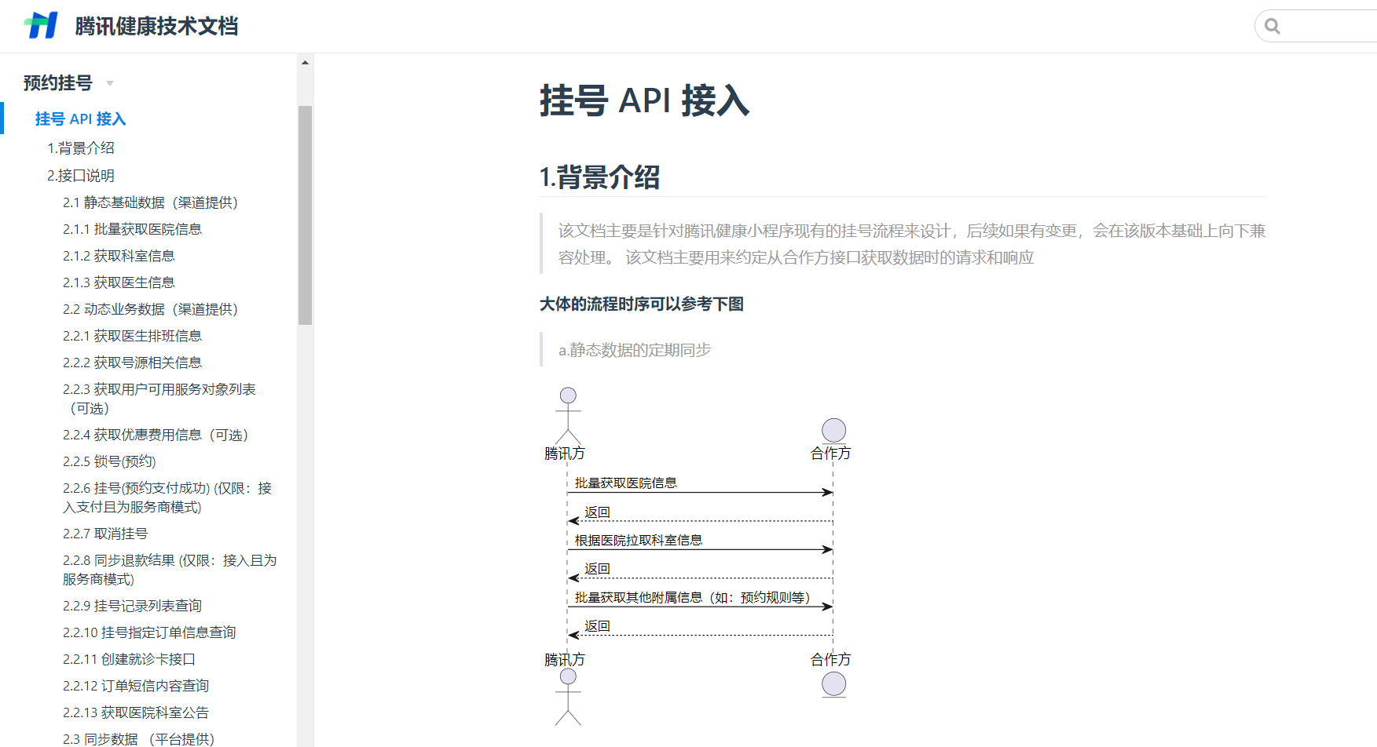Click the 挂号 API 接入 page heading

point(644,101)
